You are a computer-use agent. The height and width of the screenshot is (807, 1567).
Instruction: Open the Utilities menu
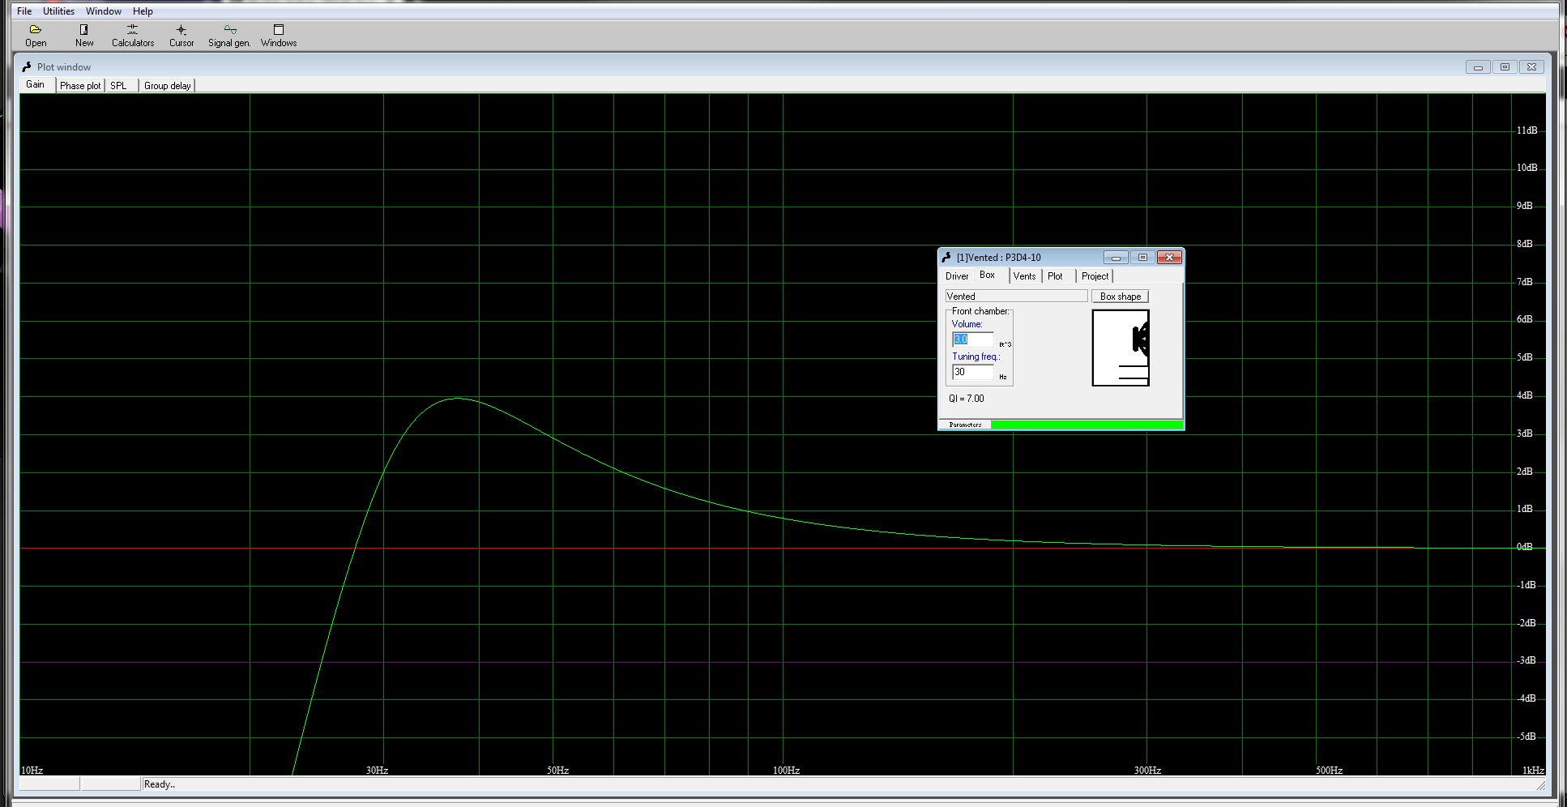pyautogui.click(x=58, y=11)
